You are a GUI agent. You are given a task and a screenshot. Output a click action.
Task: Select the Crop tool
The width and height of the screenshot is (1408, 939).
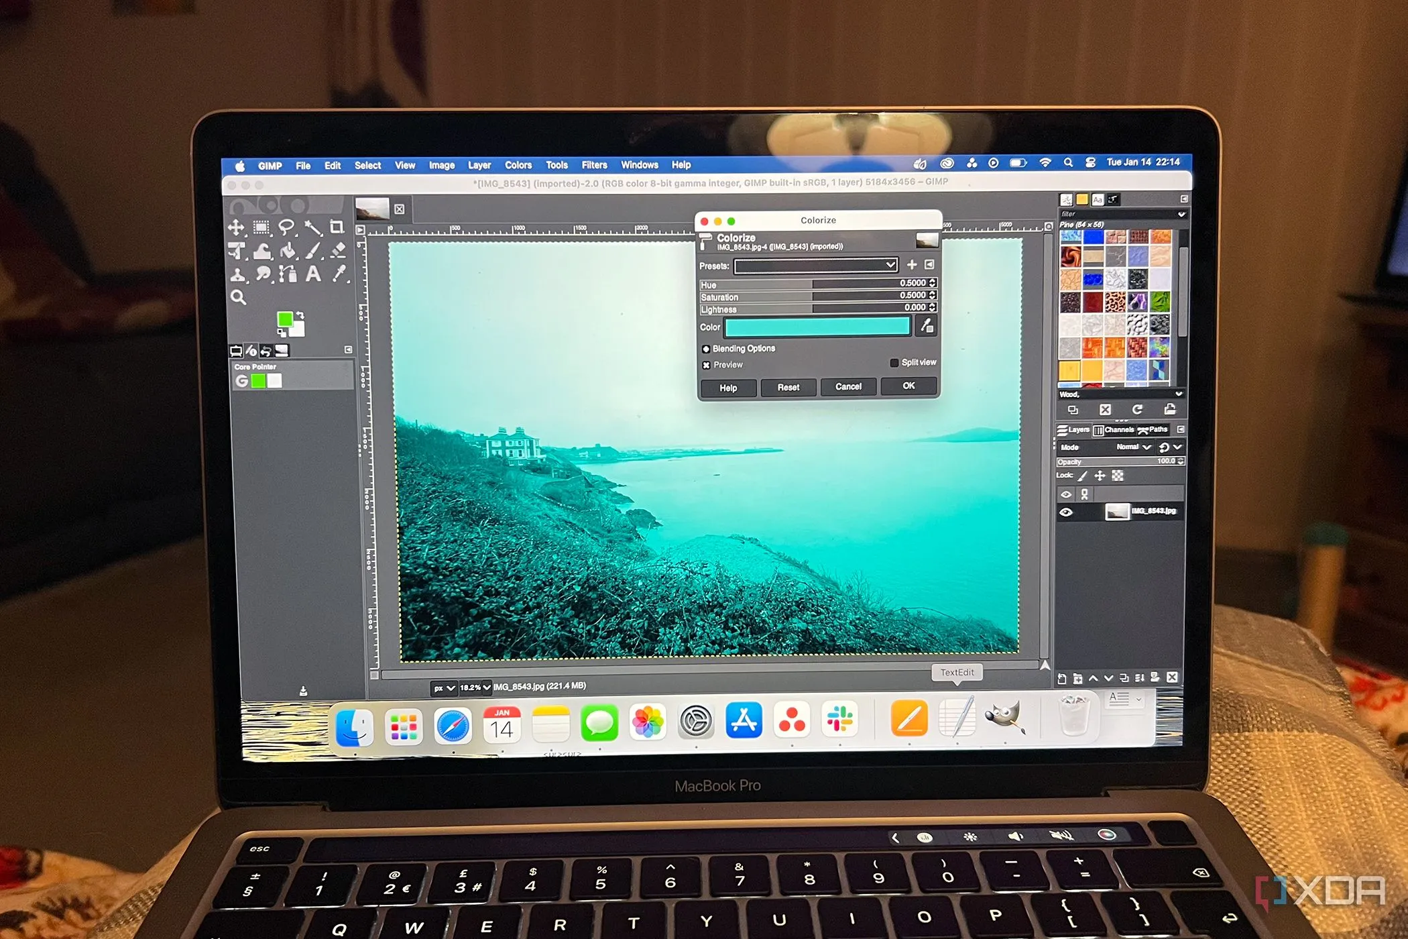pos(337,227)
